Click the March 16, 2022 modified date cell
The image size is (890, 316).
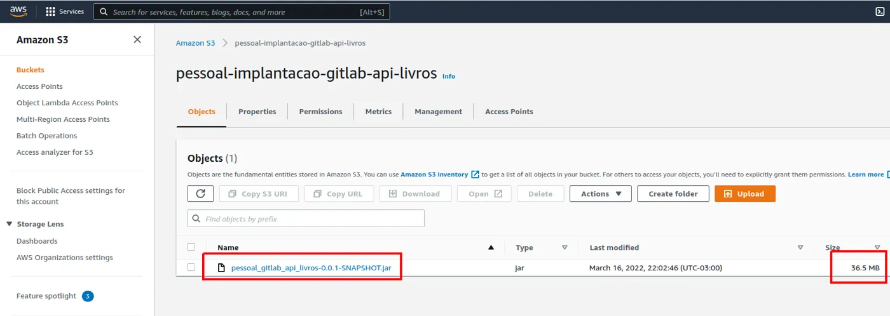tap(655, 268)
